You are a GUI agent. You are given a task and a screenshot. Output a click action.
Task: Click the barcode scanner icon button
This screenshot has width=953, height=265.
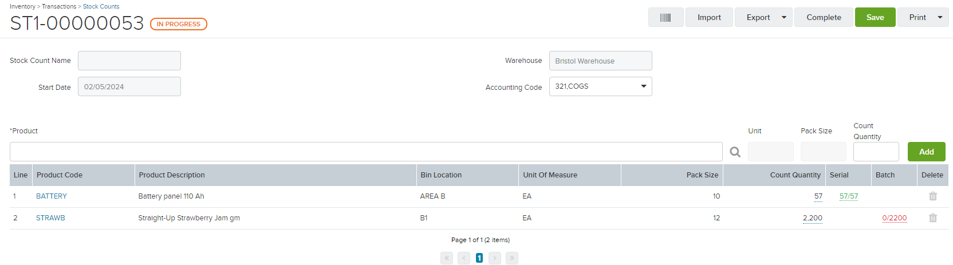(665, 17)
